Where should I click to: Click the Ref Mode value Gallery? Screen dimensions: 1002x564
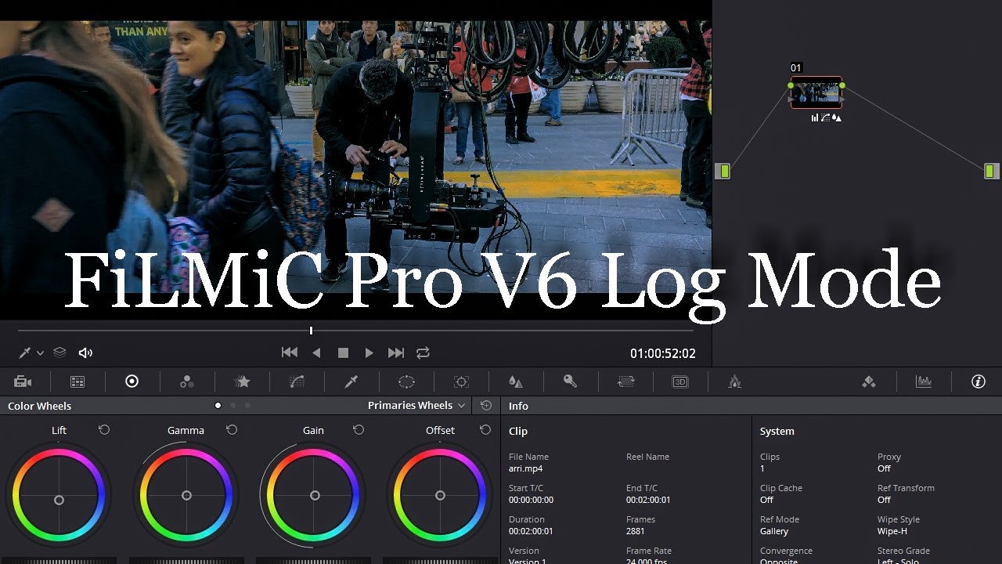click(774, 531)
